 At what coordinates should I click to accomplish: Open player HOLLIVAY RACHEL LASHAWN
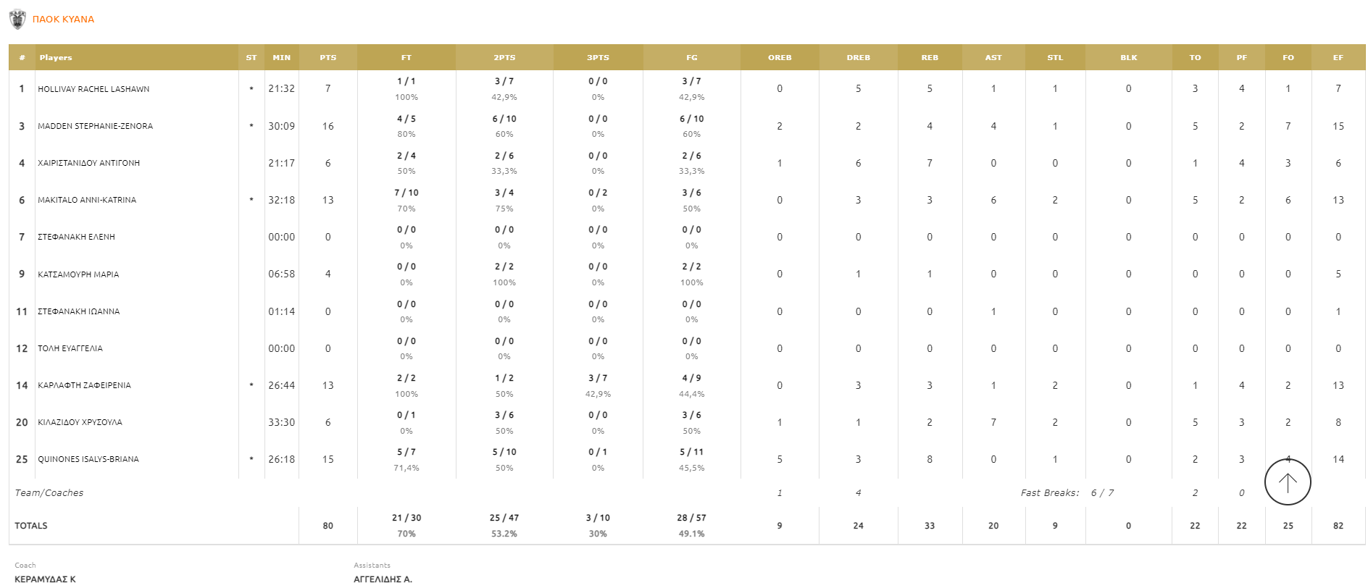tap(93, 89)
